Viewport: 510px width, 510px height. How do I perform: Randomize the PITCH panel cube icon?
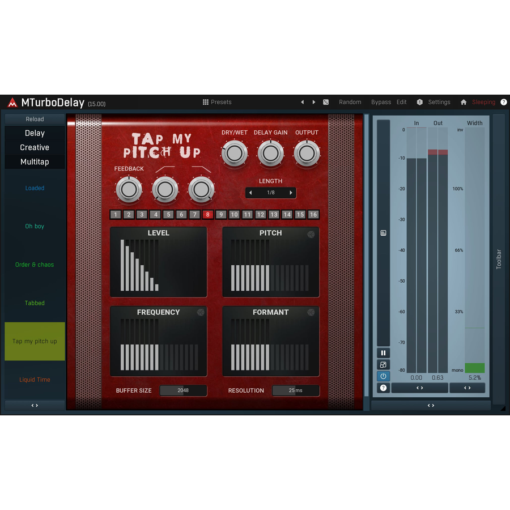(311, 235)
